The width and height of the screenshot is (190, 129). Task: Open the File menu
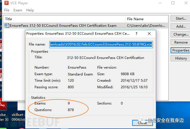coord(7,10)
